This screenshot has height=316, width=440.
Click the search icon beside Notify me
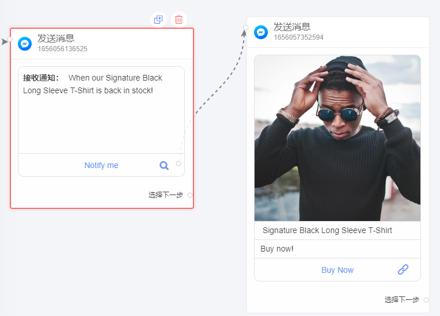pos(164,165)
